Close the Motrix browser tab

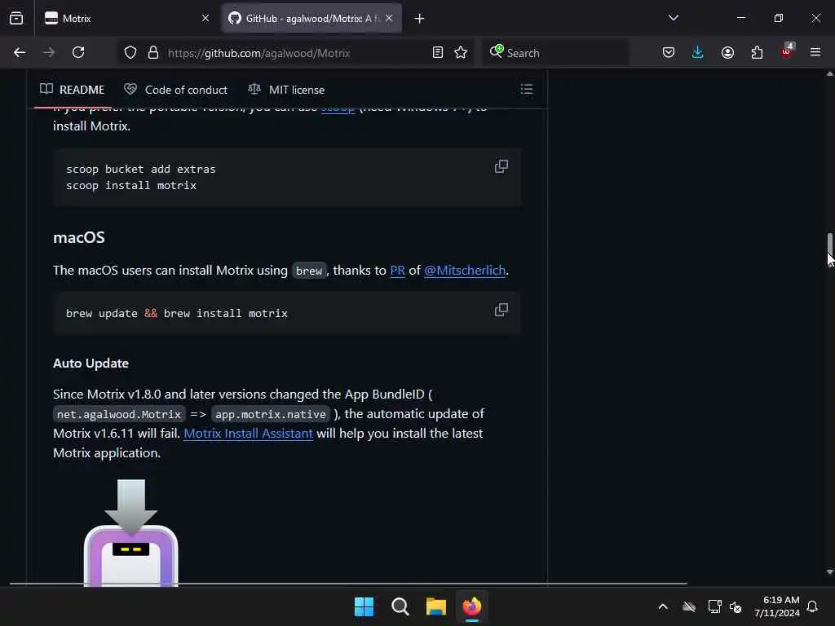(x=205, y=19)
